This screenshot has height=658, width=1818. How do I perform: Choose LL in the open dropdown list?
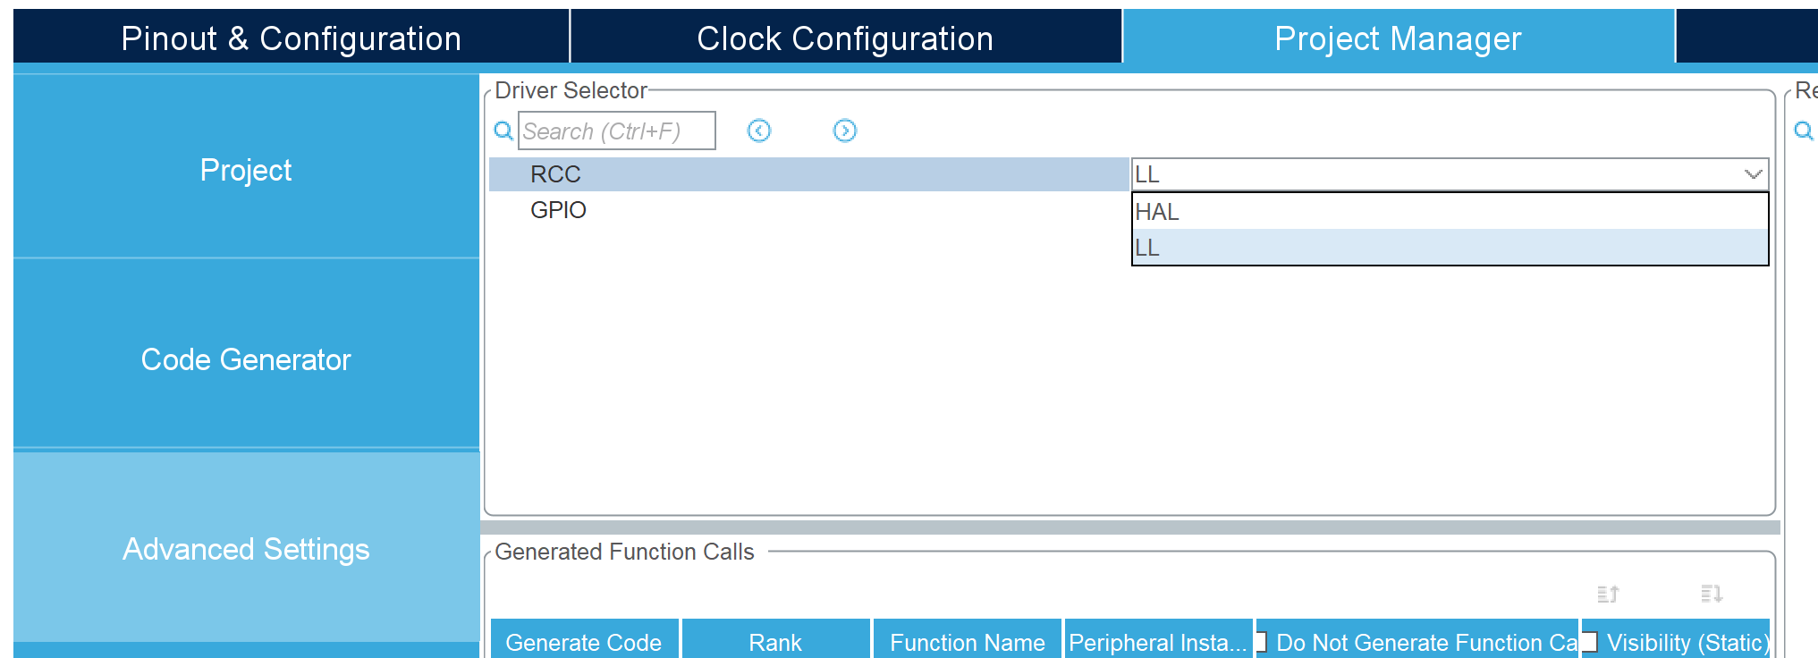(x=1449, y=248)
